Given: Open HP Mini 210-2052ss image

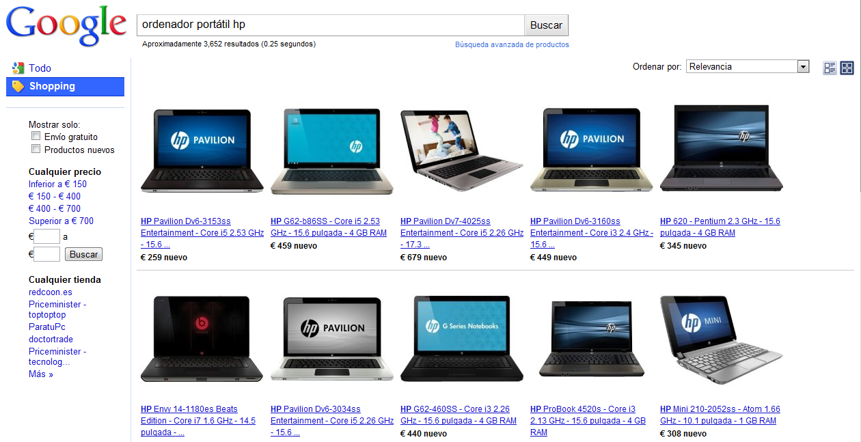Looking at the screenshot, I should (x=722, y=340).
